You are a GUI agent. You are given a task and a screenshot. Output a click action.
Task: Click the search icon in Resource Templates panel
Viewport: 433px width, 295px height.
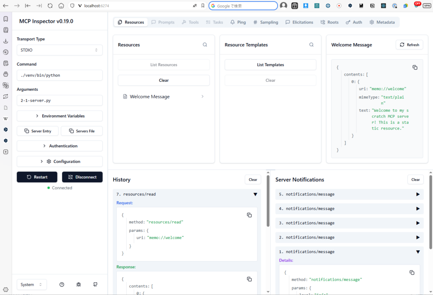(x=312, y=45)
